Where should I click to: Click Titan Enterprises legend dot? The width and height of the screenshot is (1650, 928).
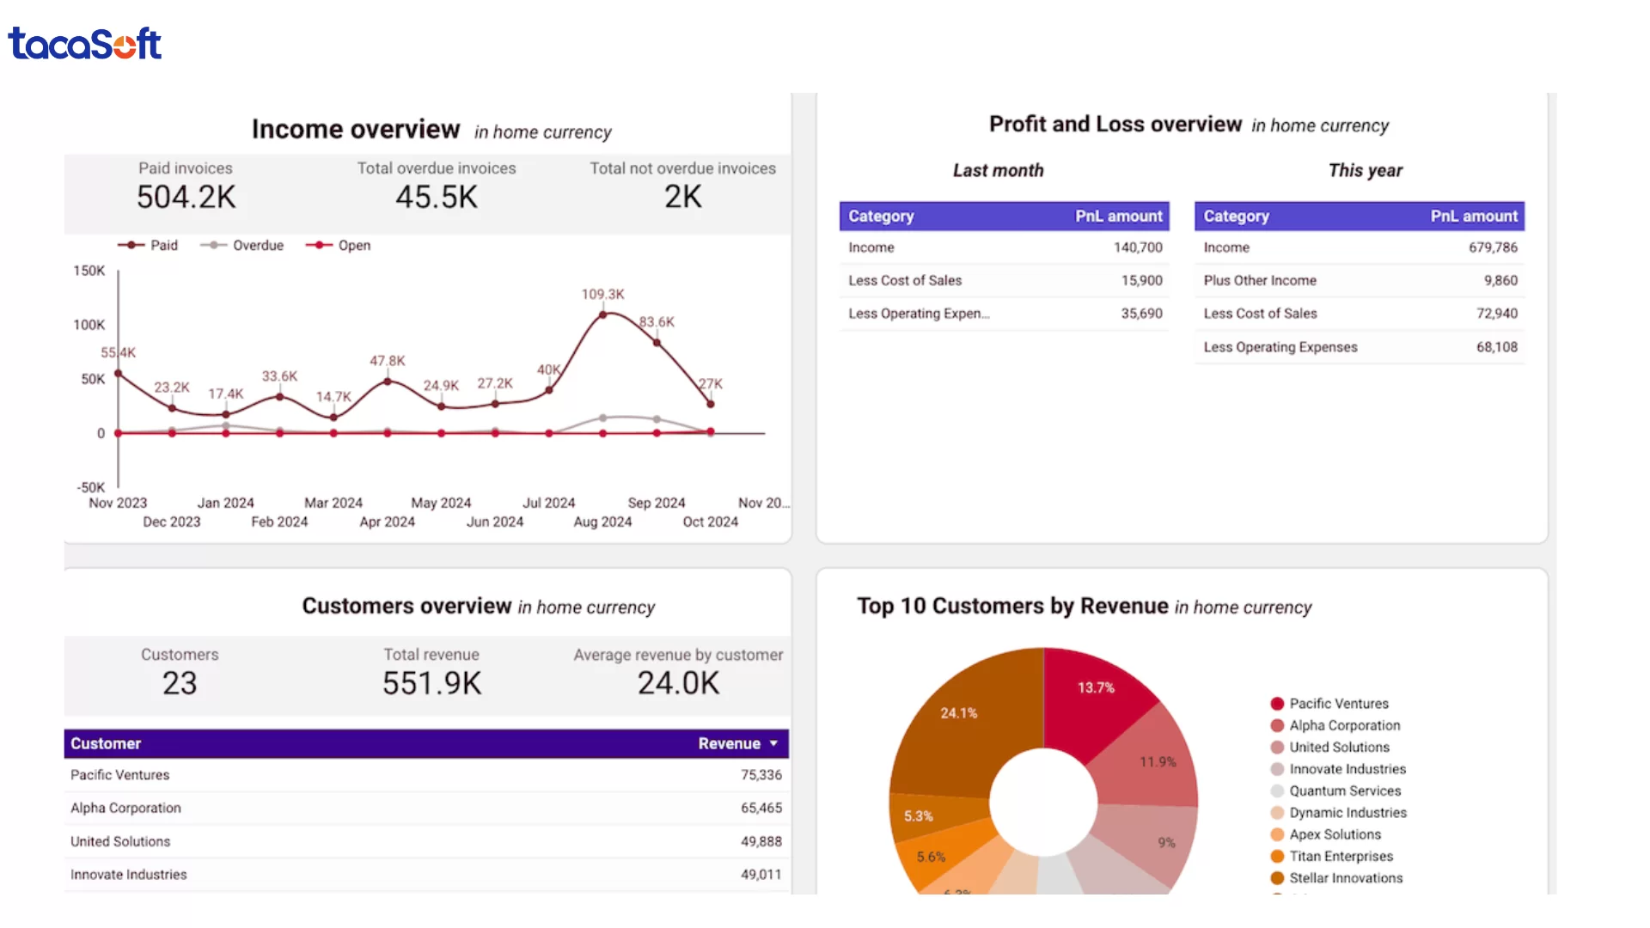pos(1277,857)
